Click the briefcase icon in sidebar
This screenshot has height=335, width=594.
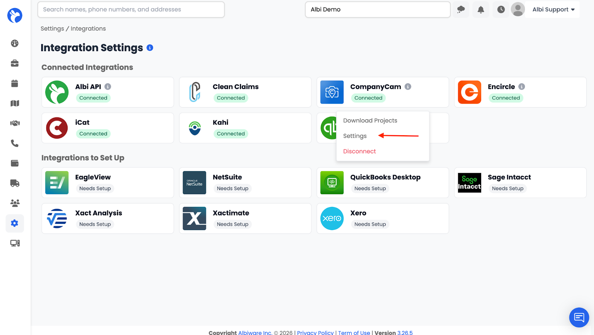coord(15,63)
